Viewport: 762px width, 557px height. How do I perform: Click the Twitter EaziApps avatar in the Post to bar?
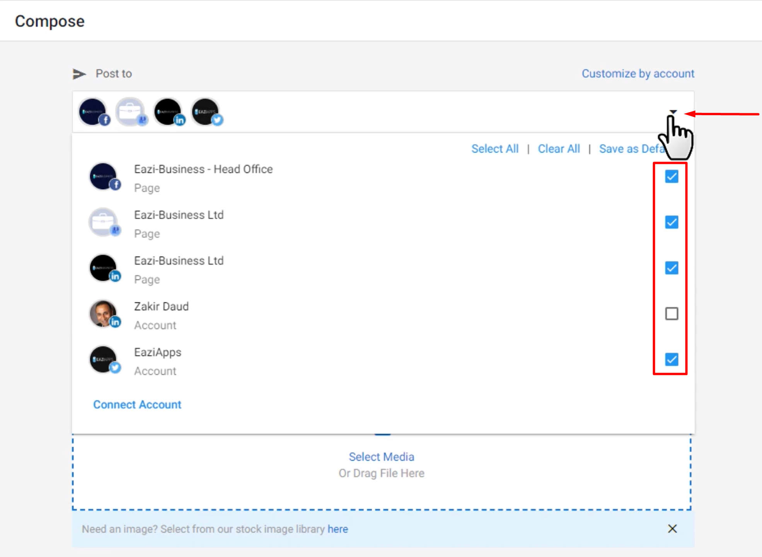[x=206, y=112]
